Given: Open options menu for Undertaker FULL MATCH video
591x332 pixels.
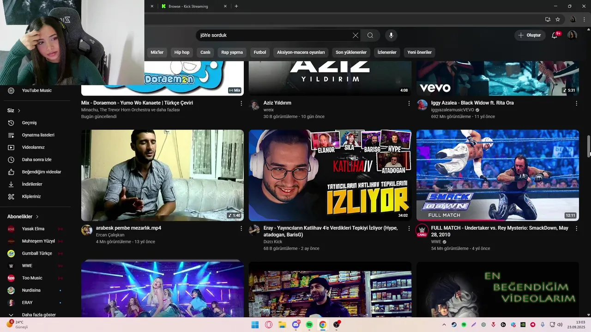Looking at the screenshot, I should click(x=576, y=228).
